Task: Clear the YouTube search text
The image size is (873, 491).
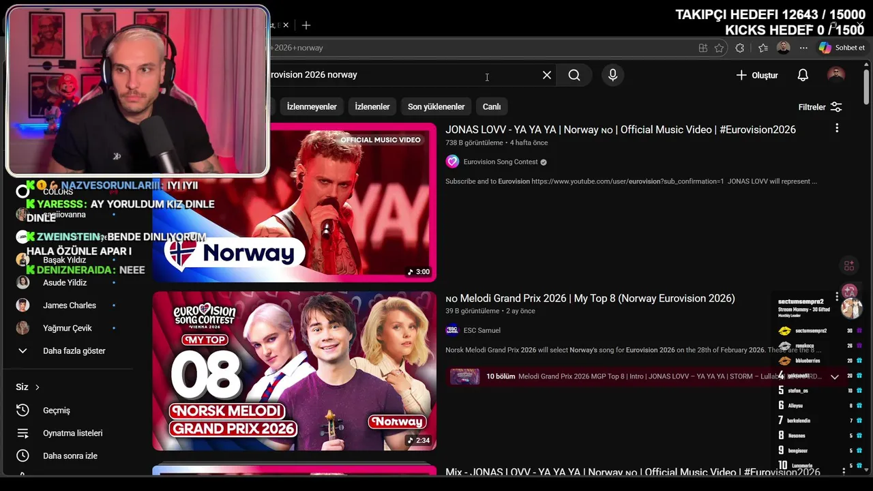Action: coord(547,75)
